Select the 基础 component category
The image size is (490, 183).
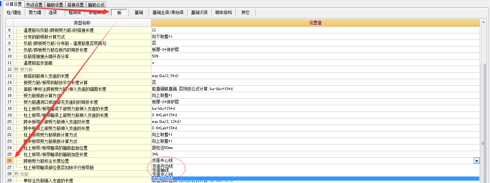point(139,12)
